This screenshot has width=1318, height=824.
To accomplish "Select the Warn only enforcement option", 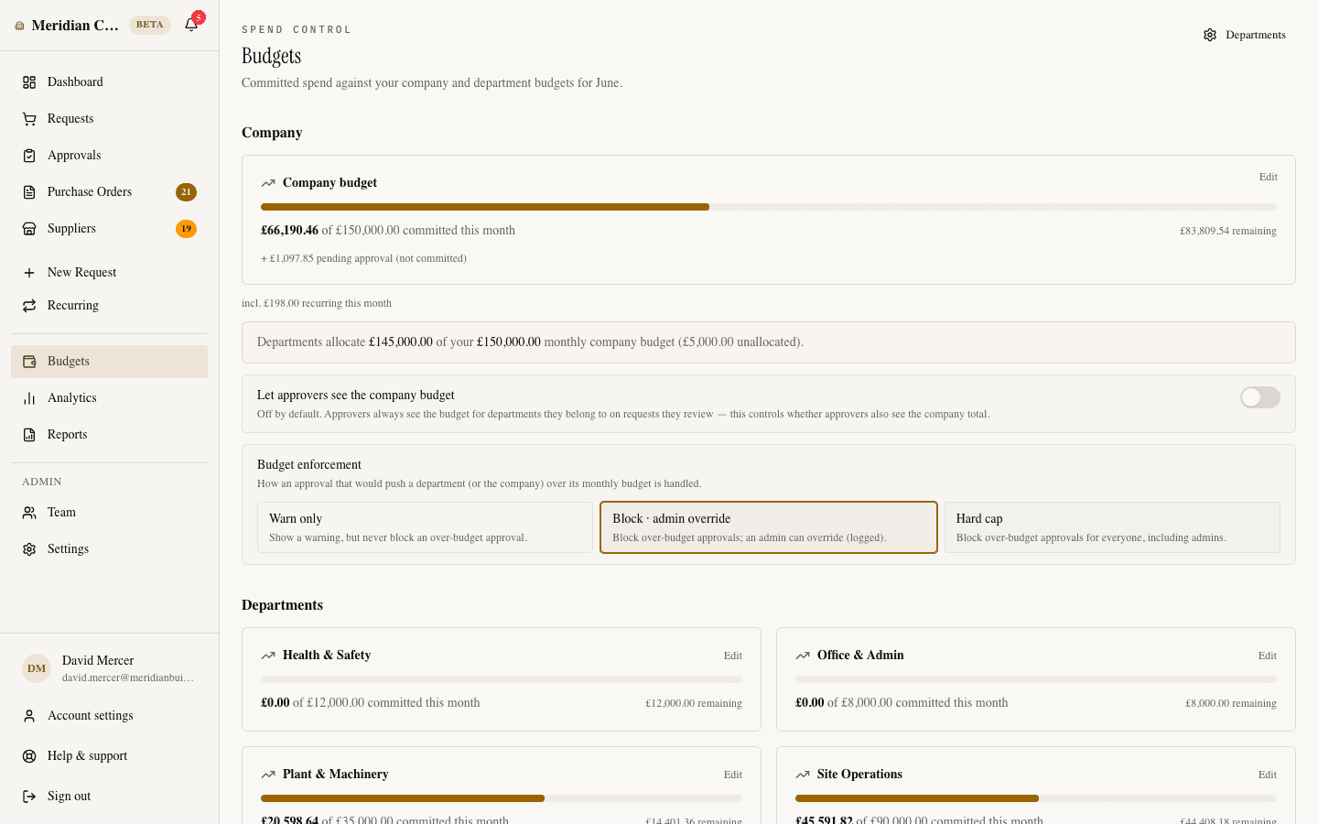I will click(x=425, y=527).
